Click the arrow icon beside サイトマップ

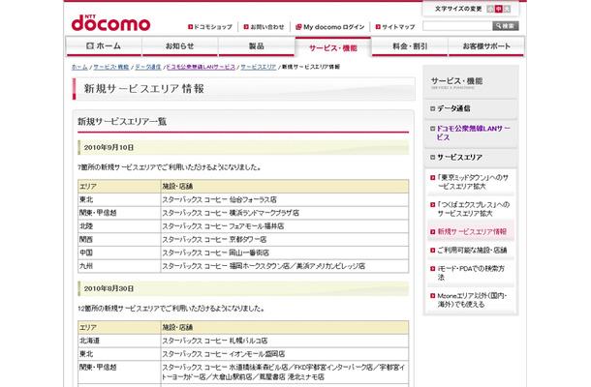[378, 27]
